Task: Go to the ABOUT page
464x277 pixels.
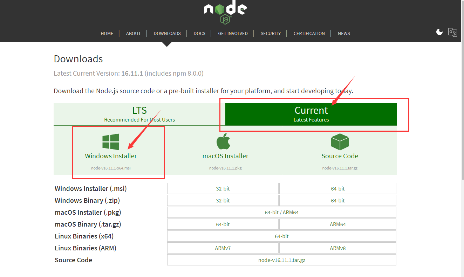Action: pyautogui.click(x=133, y=33)
